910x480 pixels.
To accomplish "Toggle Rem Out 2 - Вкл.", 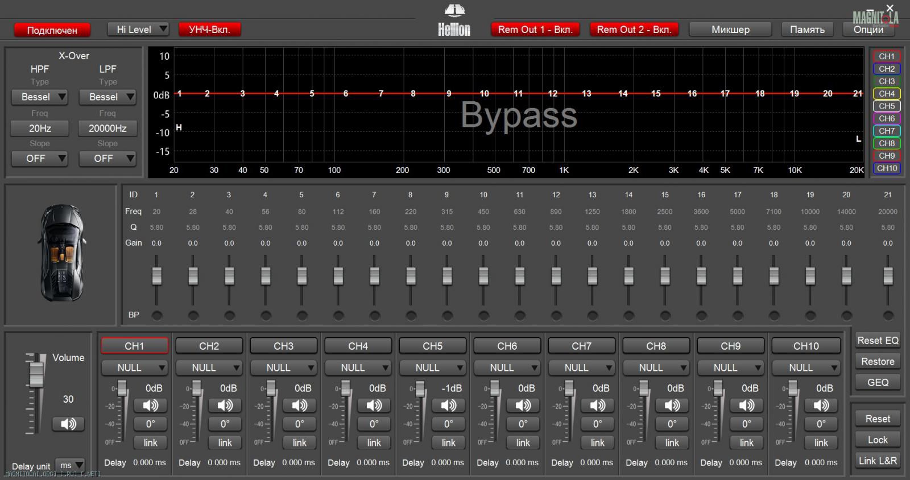I will point(634,30).
